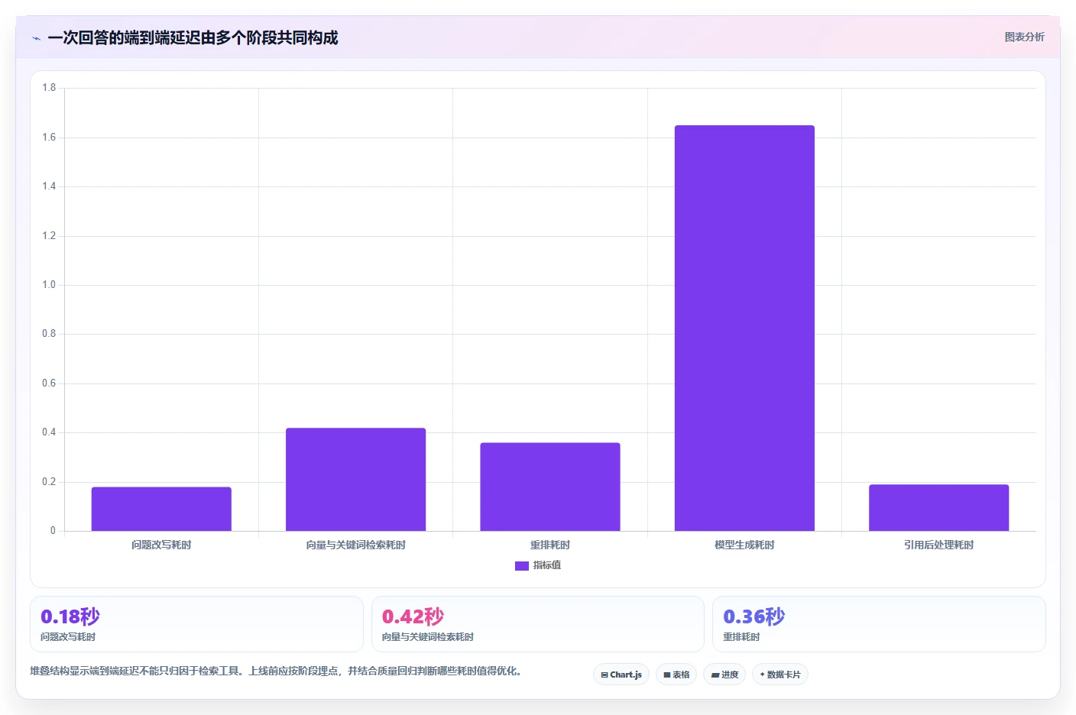Click the 表格 tag's square icon

[667, 675]
